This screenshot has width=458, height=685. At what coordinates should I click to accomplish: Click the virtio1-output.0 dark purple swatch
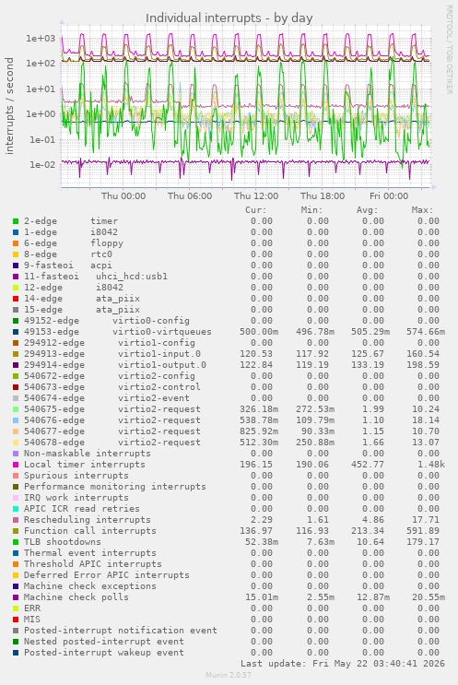click(x=16, y=365)
